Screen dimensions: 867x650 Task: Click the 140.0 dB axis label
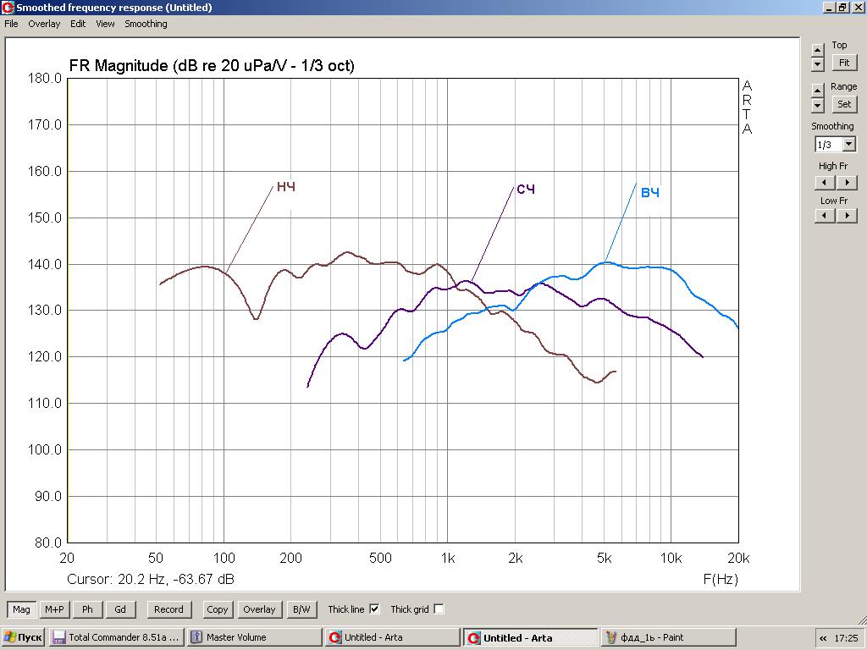(45, 264)
